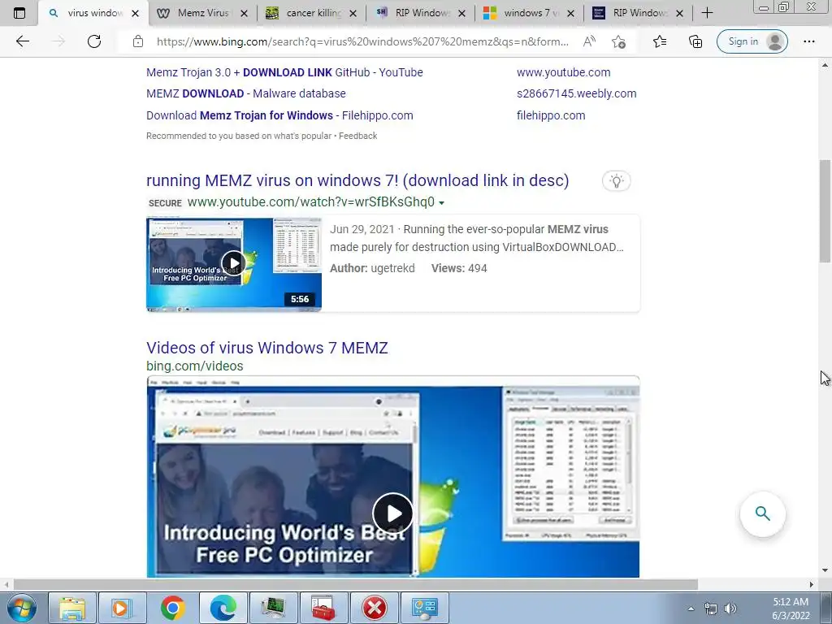Open Edge Settings and more menu
Screen dimensions: 832x624
pos(808,41)
